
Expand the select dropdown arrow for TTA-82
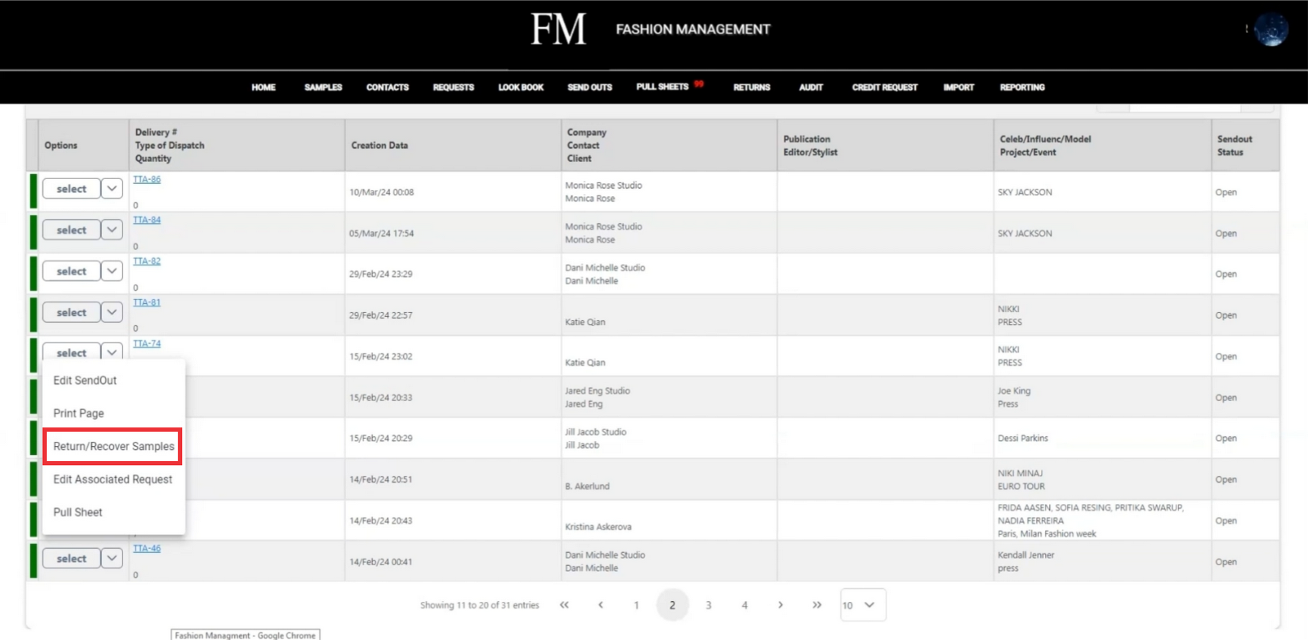[112, 271]
